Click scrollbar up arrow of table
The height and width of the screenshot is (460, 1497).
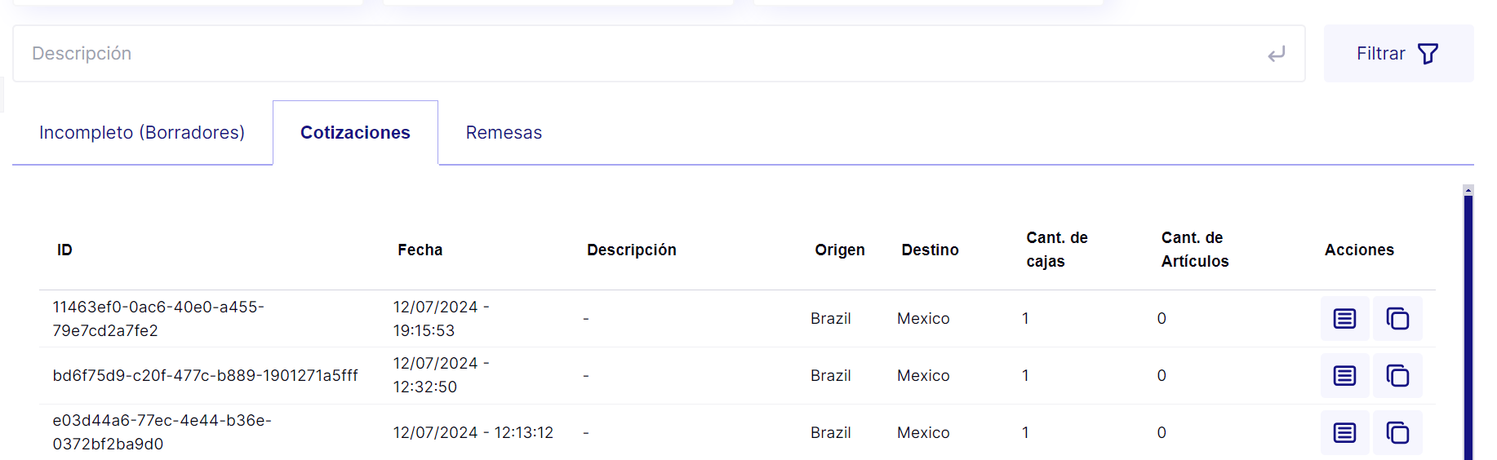(x=1468, y=190)
